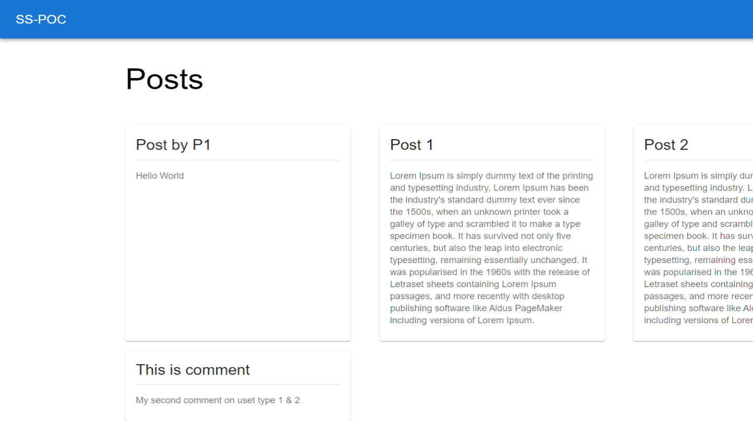Click the Post 1 card
Viewport: 753px width, 421px height.
[x=492, y=233]
